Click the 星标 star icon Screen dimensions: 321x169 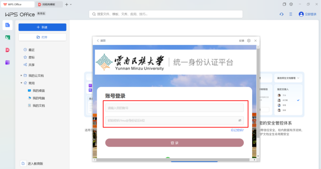click(25, 57)
